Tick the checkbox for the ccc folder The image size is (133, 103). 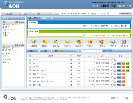[30, 60]
